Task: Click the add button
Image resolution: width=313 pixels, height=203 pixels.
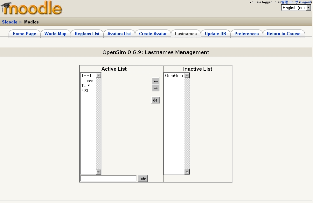Action: click(143, 179)
